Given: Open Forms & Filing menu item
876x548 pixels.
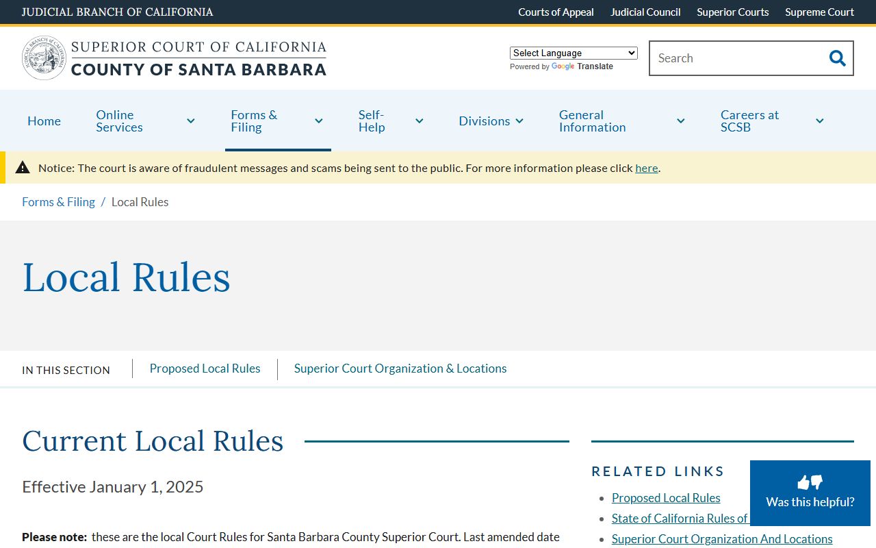Looking at the screenshot, I should click(254, 121).
